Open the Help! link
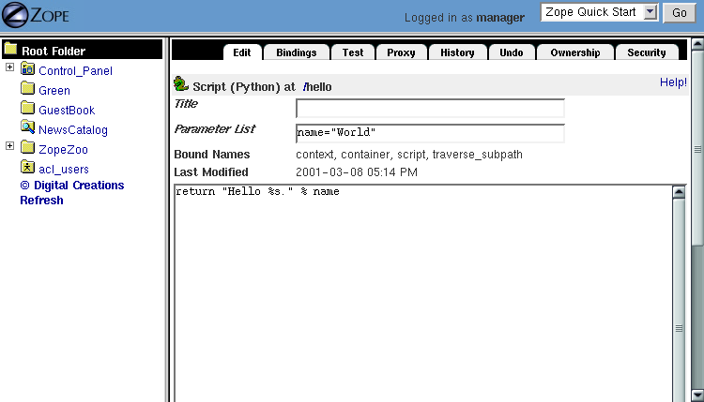The image size is (704, 402). (673, 82)
